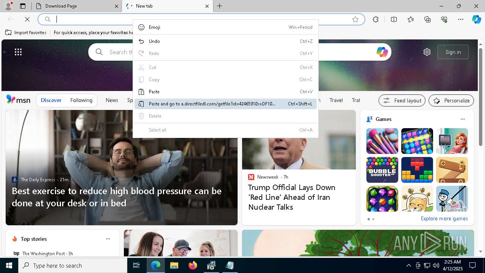
Task: Open the Windows Start menu
Action: click(x=9, y=265)
